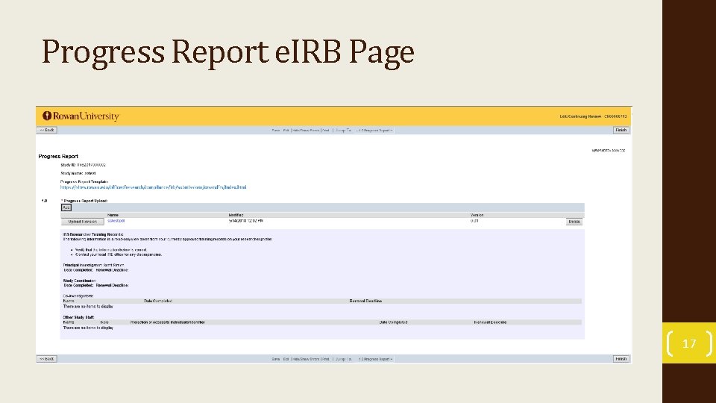Click Print in the top toolbar

pos(326,130)
